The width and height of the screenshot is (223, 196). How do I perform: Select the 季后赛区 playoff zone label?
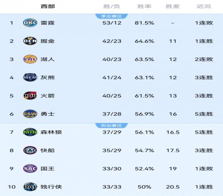111,16
